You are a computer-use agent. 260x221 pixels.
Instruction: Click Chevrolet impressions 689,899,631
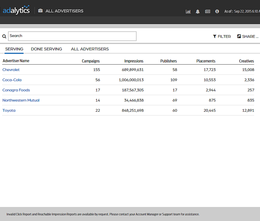coord(133,70)
